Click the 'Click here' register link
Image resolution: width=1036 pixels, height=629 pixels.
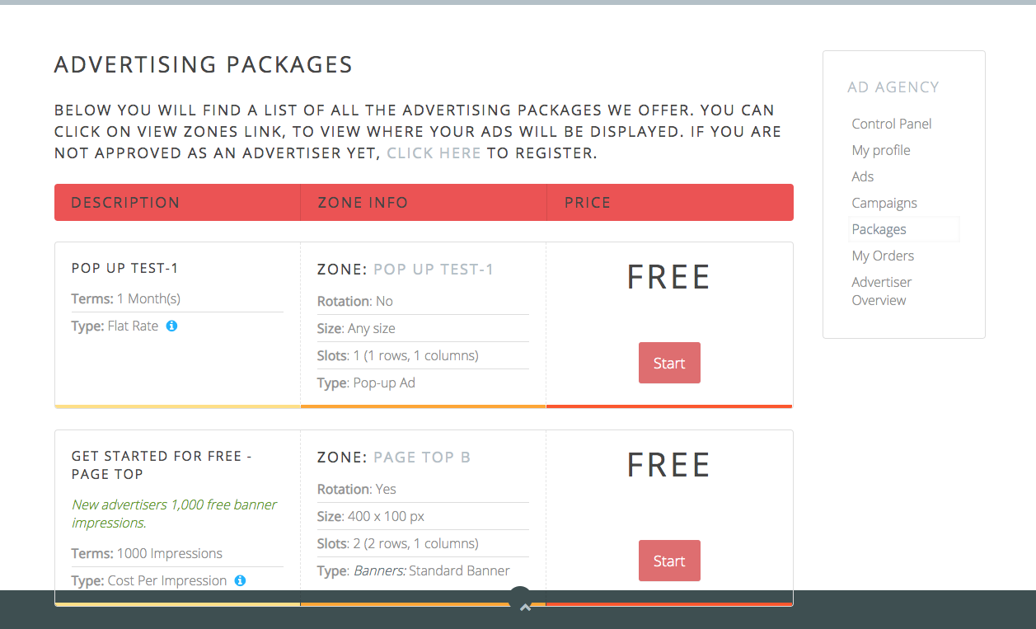pos(434,153)
